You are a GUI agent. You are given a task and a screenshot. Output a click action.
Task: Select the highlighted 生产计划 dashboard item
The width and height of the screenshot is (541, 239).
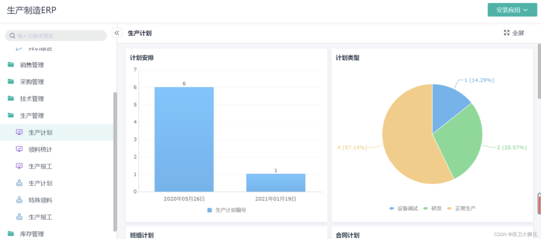[x=57, y=132]
